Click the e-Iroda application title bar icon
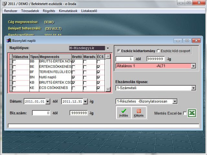 (3, 3)
